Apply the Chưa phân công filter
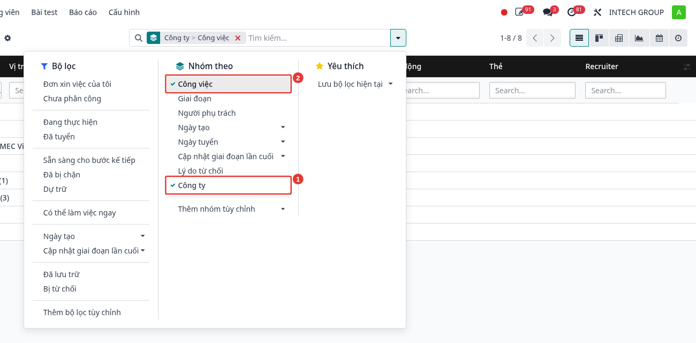This screenshot has height=343, width=696. tap(72, 99)
